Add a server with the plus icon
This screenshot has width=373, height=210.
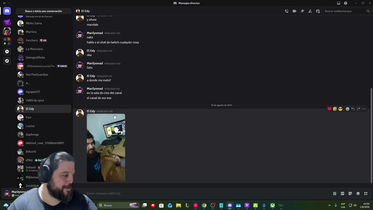point(7,52)
